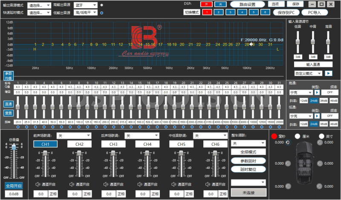
Task: Click the low-pass type arrow button
Action: (317, 116)
